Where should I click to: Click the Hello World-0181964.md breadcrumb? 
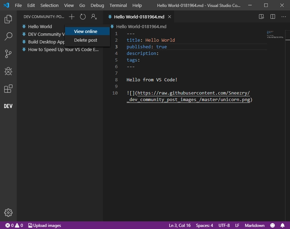pos(141,26)
